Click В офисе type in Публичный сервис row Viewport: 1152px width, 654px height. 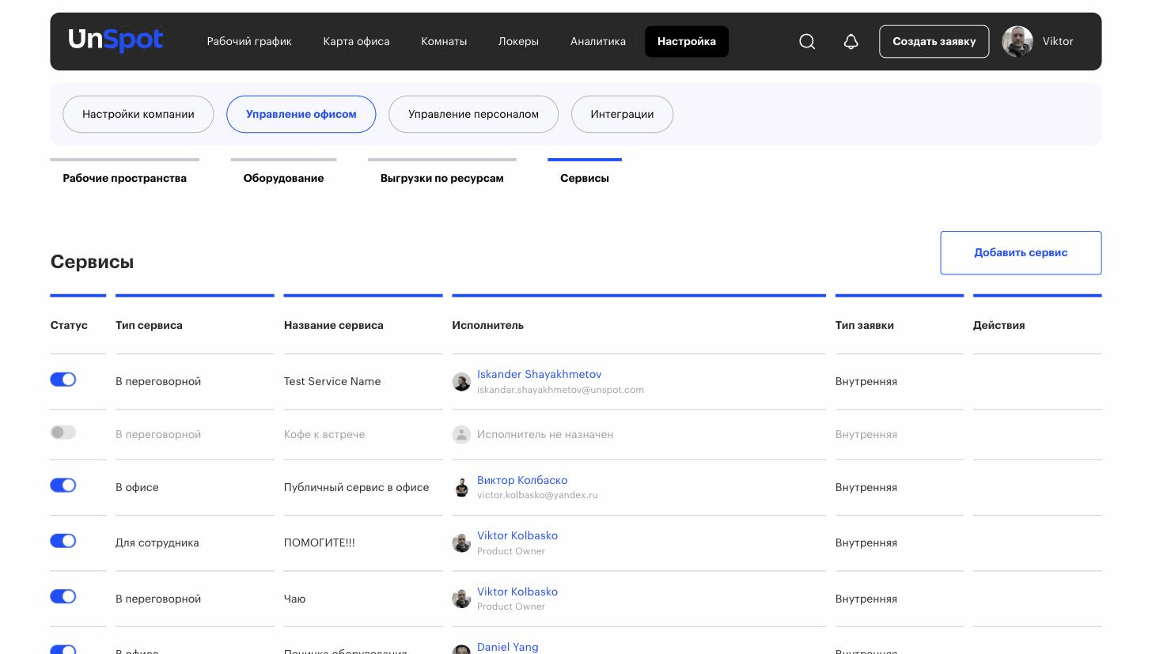[137, 487]
